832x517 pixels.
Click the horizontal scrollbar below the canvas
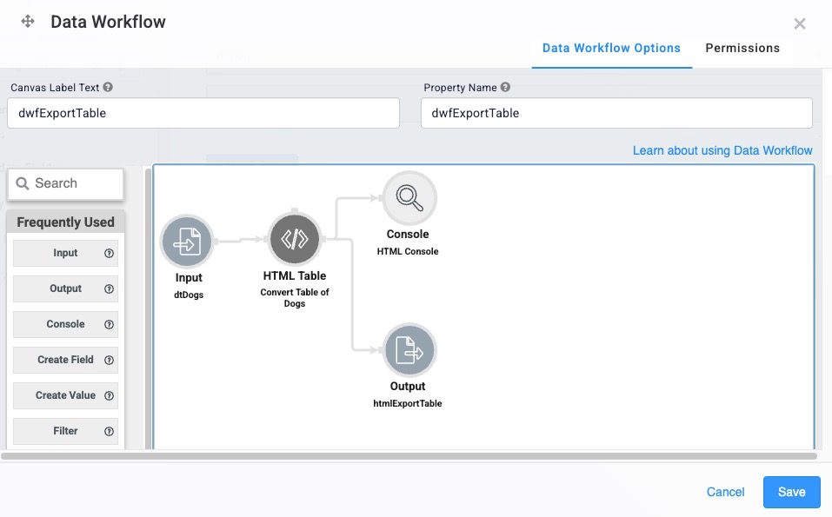pyautogui.click(x=409, y=456)
